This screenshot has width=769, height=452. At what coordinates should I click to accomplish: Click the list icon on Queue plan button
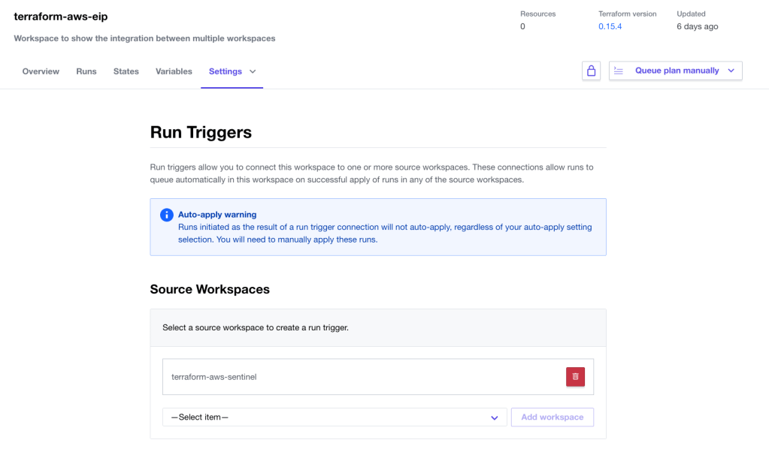tap(619, 71)
